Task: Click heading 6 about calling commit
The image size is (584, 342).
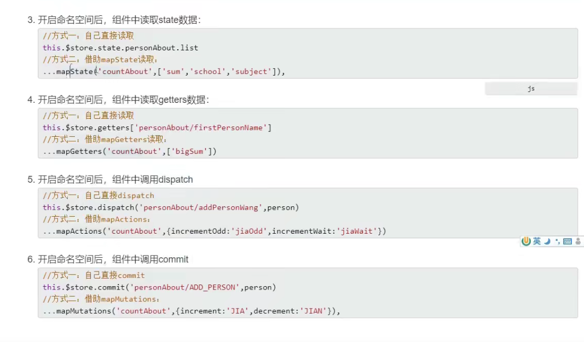Action: tap(108, 259)
